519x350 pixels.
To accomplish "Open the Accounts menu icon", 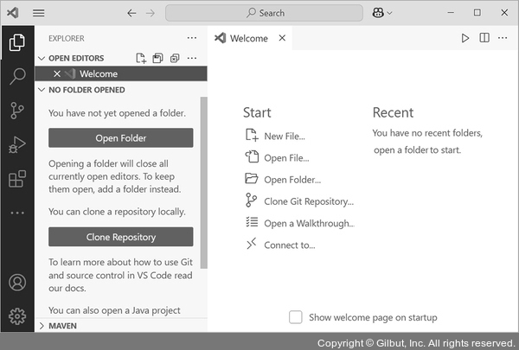I will (x=16, y=283).
